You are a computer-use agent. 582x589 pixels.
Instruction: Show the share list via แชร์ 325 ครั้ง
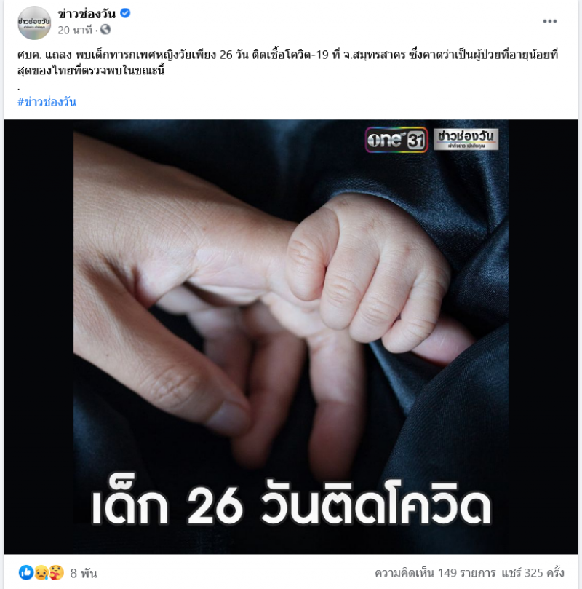click(533, 573)
